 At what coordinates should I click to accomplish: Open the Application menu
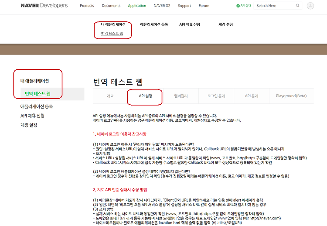point(137,6)
